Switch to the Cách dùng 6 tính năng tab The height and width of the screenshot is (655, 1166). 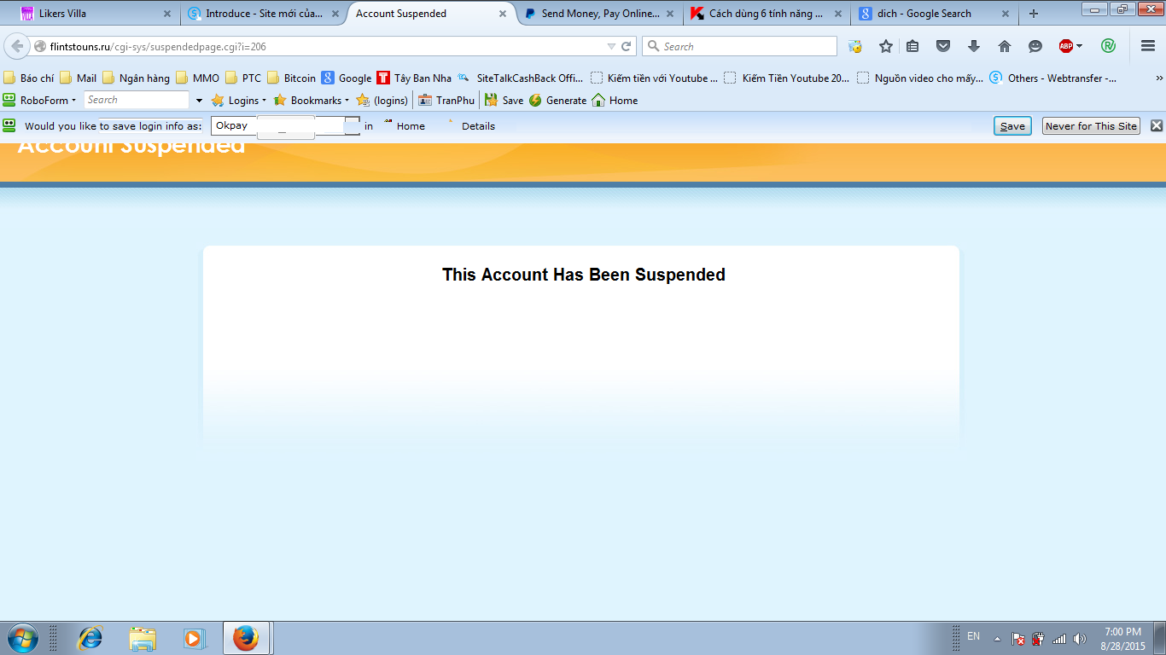(x=767, y=14)
